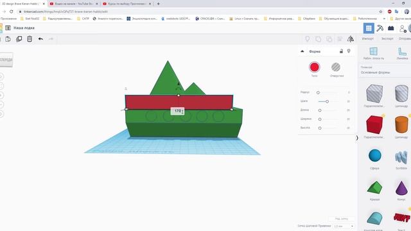Open the add-collaborator user icon
Viewport: 411px width, 231px height.
pyautogui.click(x=403, y=28)
